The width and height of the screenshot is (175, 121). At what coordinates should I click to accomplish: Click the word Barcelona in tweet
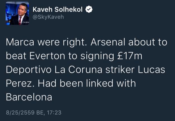point(29,97)
